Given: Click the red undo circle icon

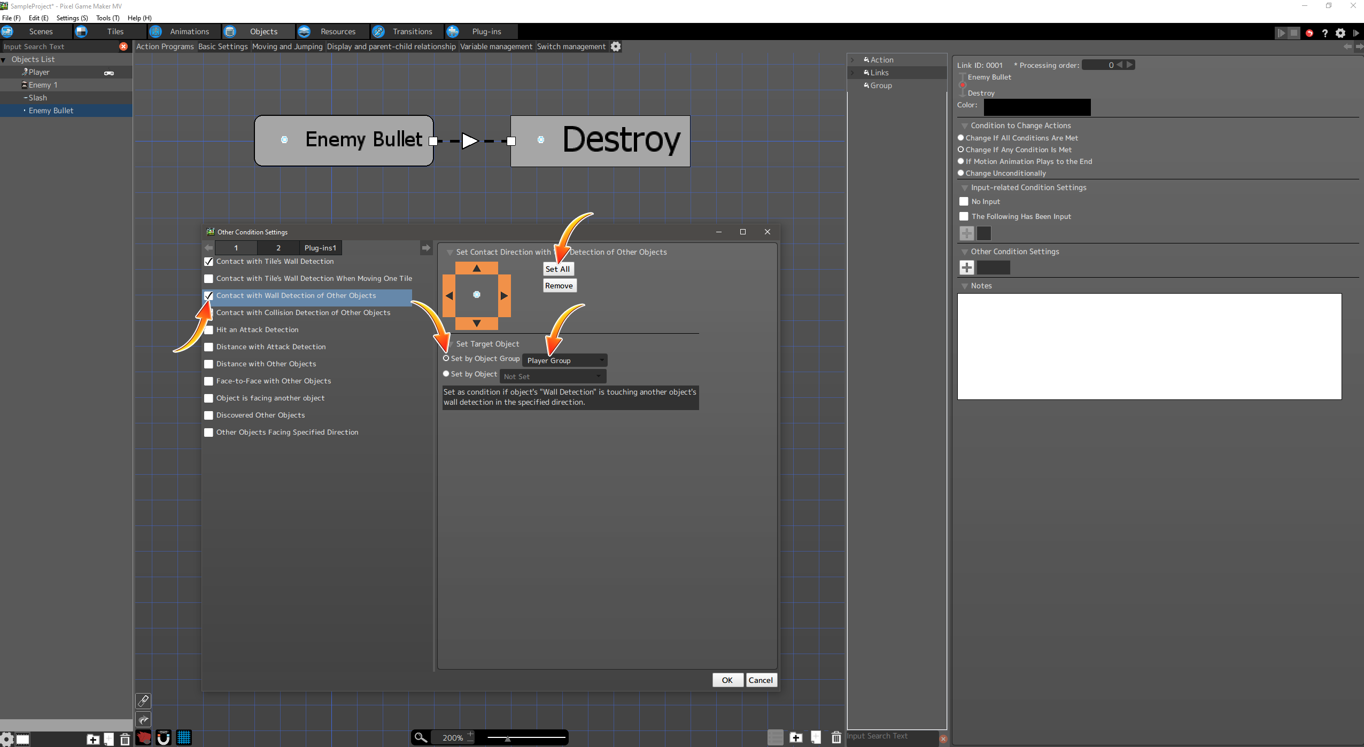Looking at the screenshot, I should (x=1309, y=33).
